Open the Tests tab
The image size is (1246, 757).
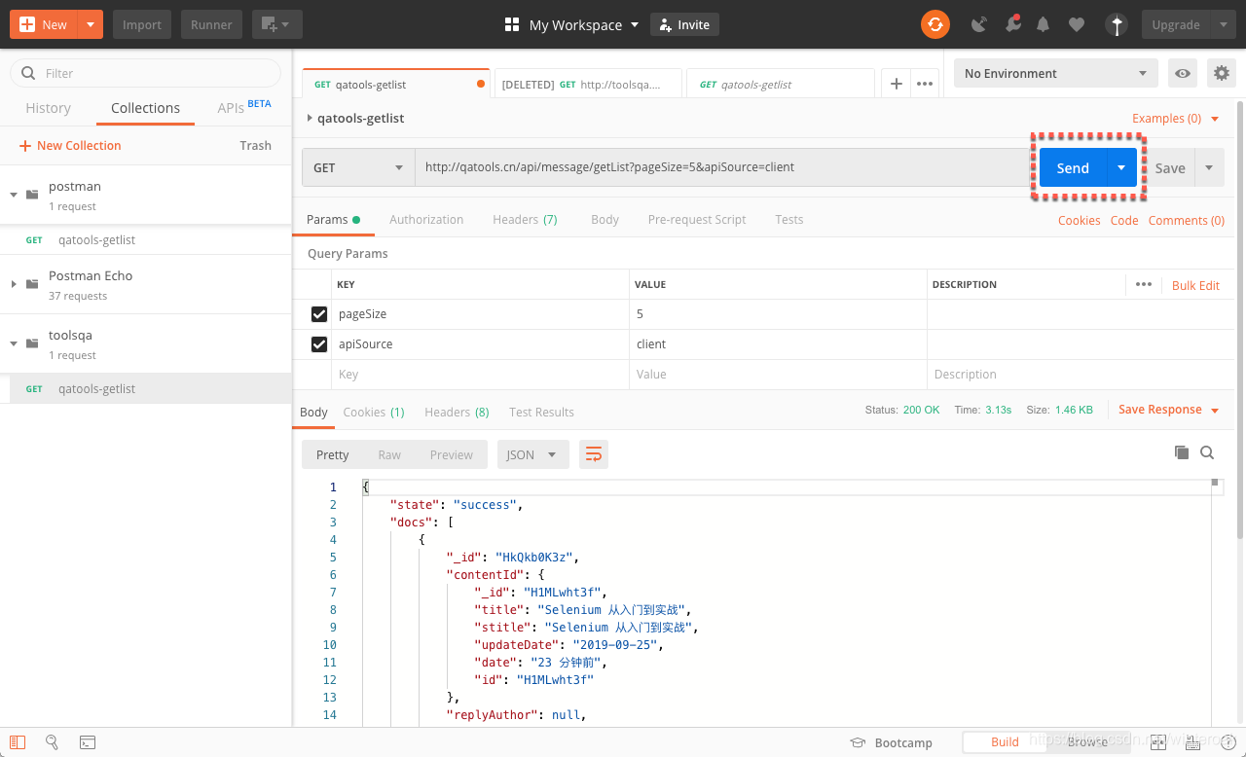(x=789, y=219)
